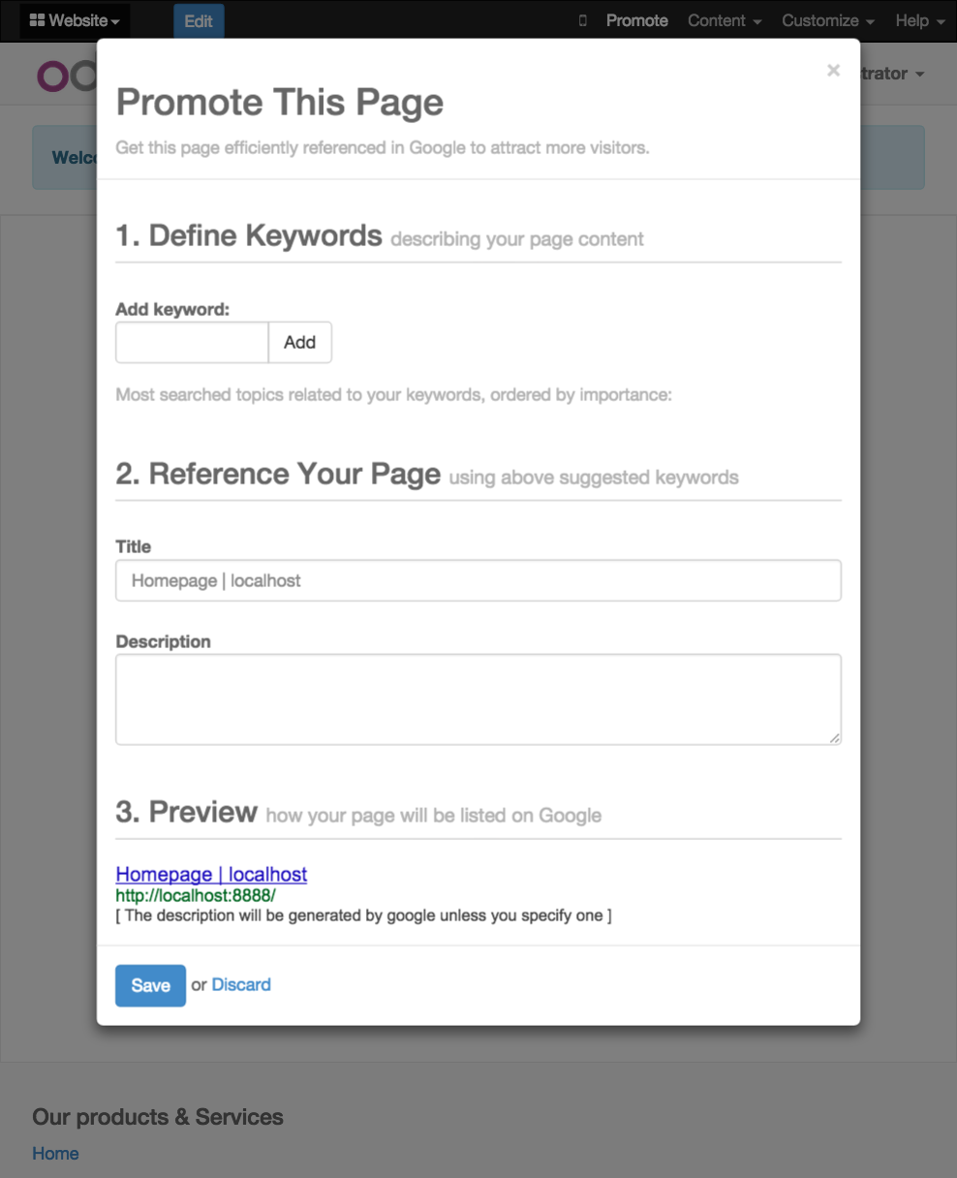Open the Help menu
The height and width of the screenshot is (1178, 957).
(x=920, y=20)
